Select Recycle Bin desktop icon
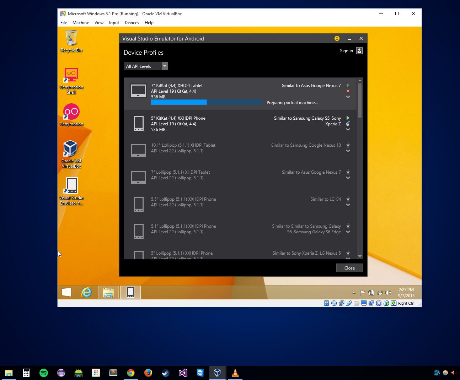460x380 pixels. 71,41
